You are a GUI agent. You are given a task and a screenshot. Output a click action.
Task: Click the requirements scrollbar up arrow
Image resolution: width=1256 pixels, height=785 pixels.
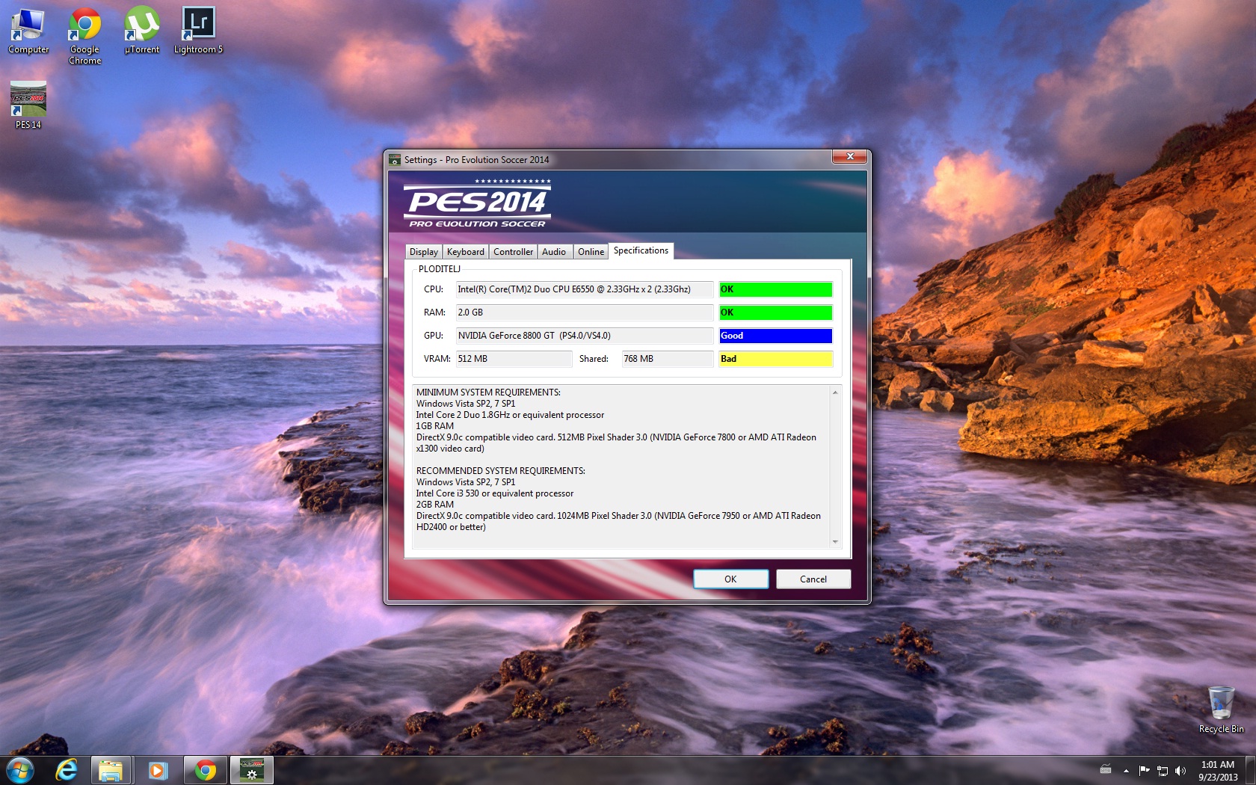pos(835,392)
